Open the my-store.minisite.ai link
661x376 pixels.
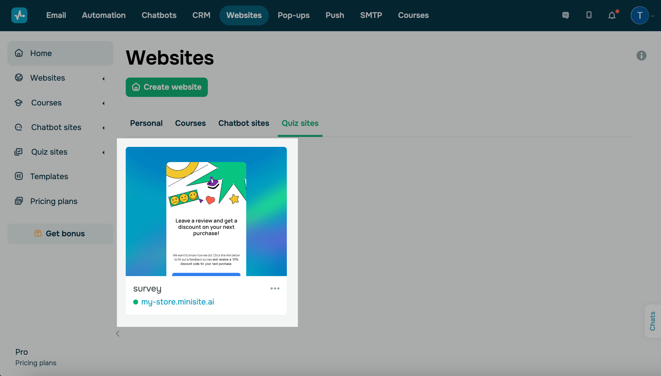[x=177, y=302]
